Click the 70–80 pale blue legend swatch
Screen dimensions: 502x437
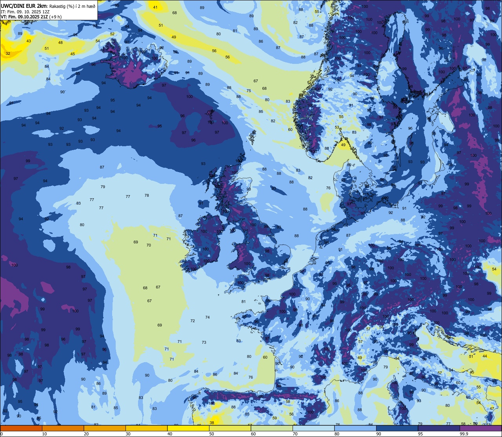pyautogui.click(x=313, y=428)
